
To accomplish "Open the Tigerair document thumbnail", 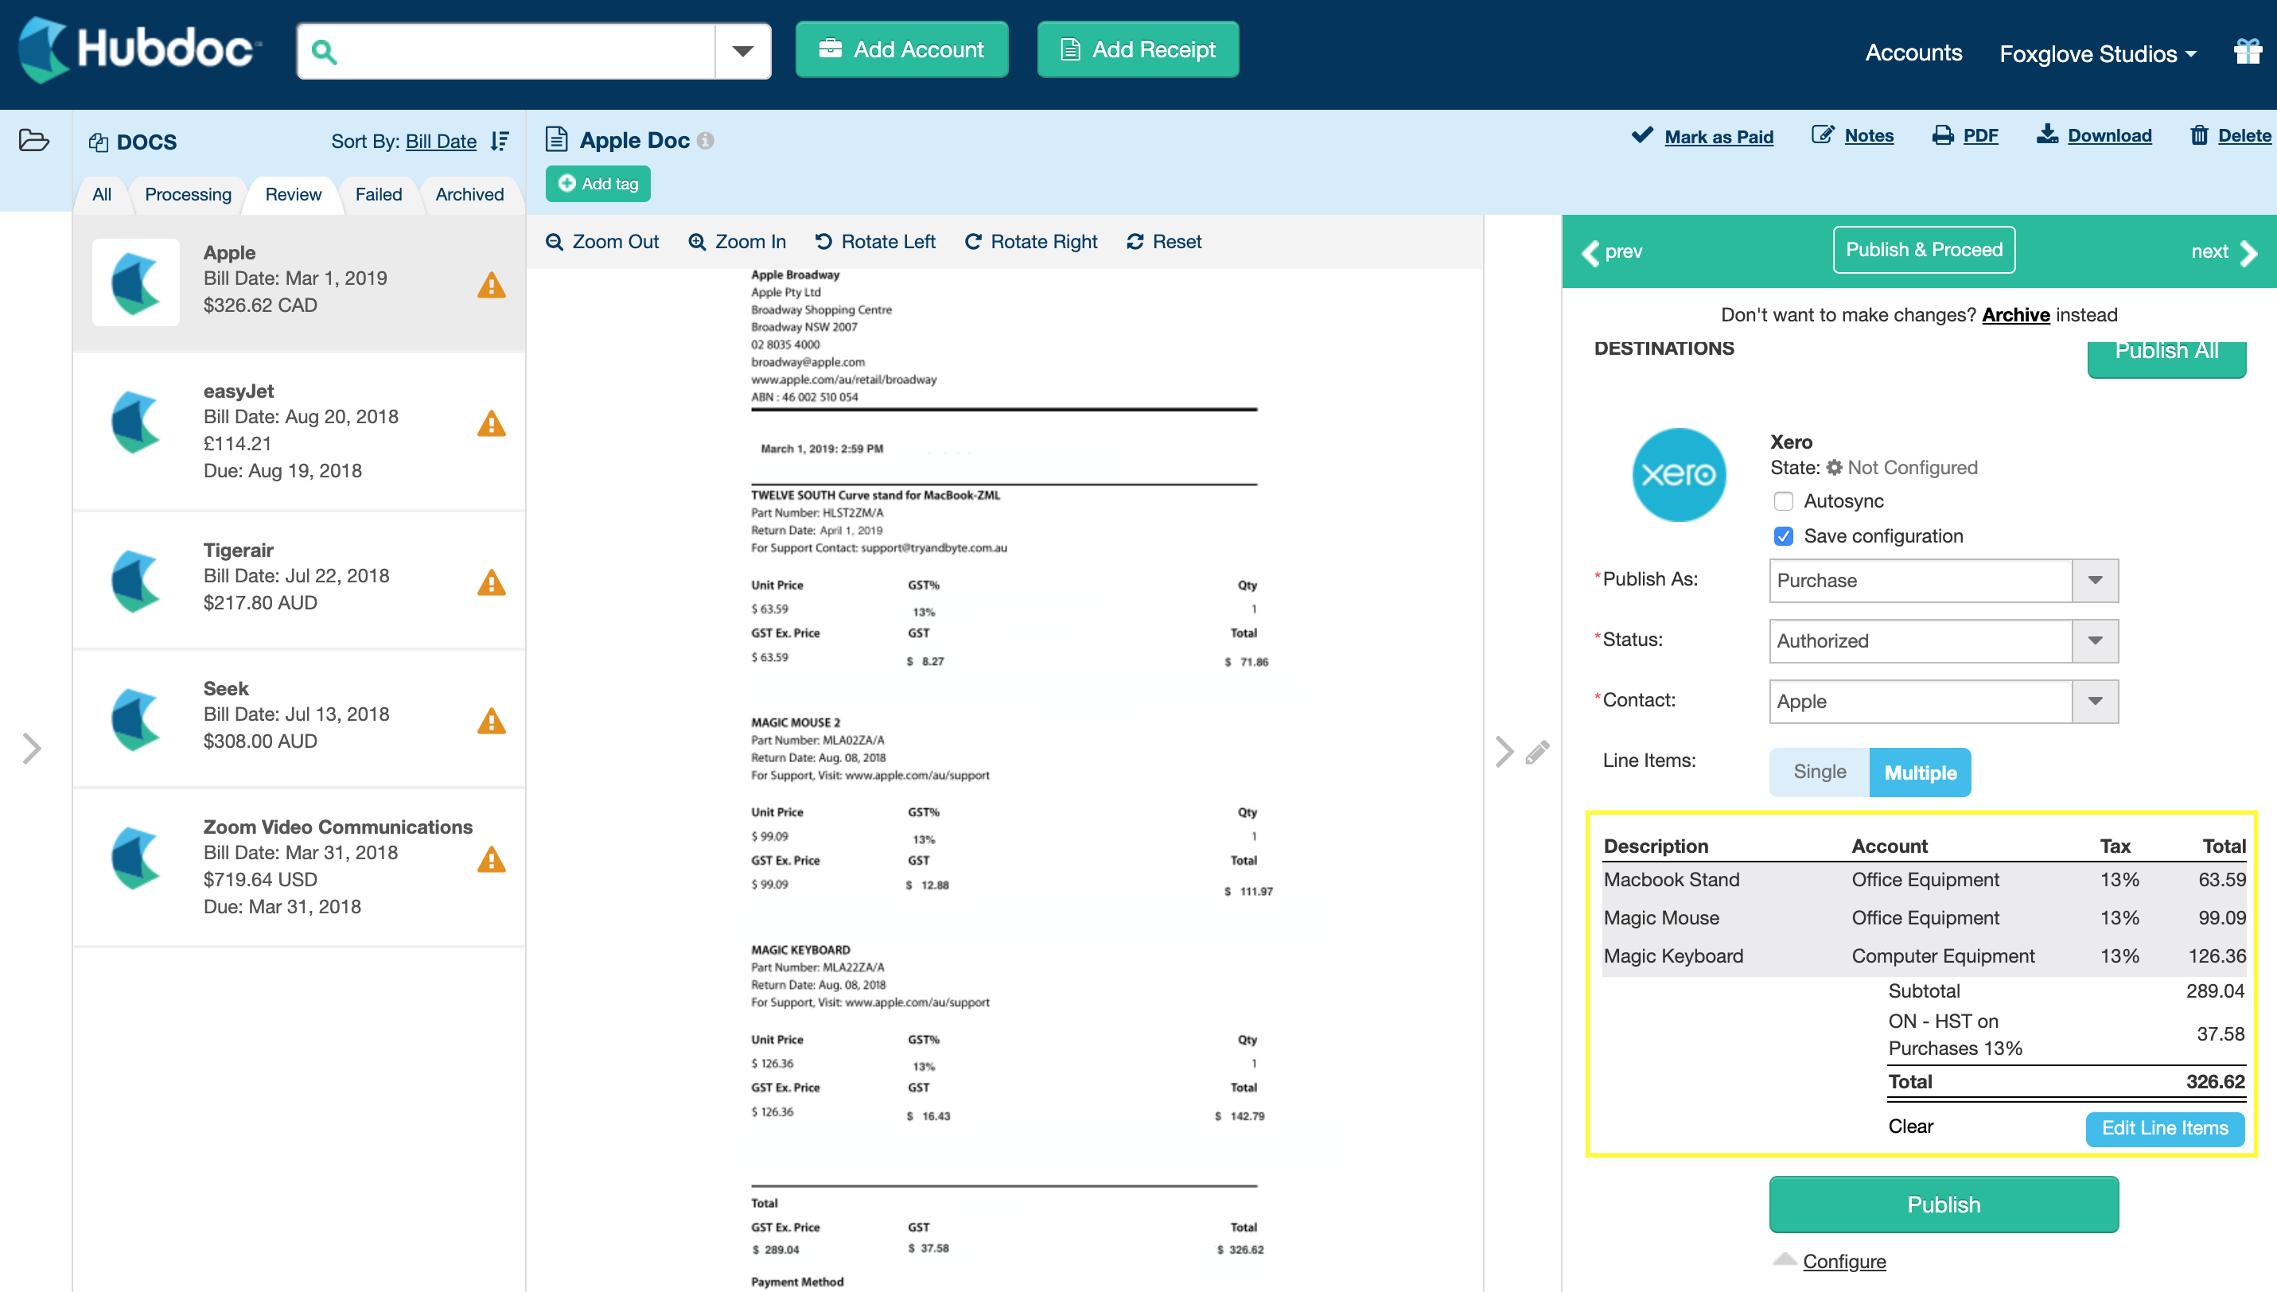I will pyautogui.click(x=136, y=582).
